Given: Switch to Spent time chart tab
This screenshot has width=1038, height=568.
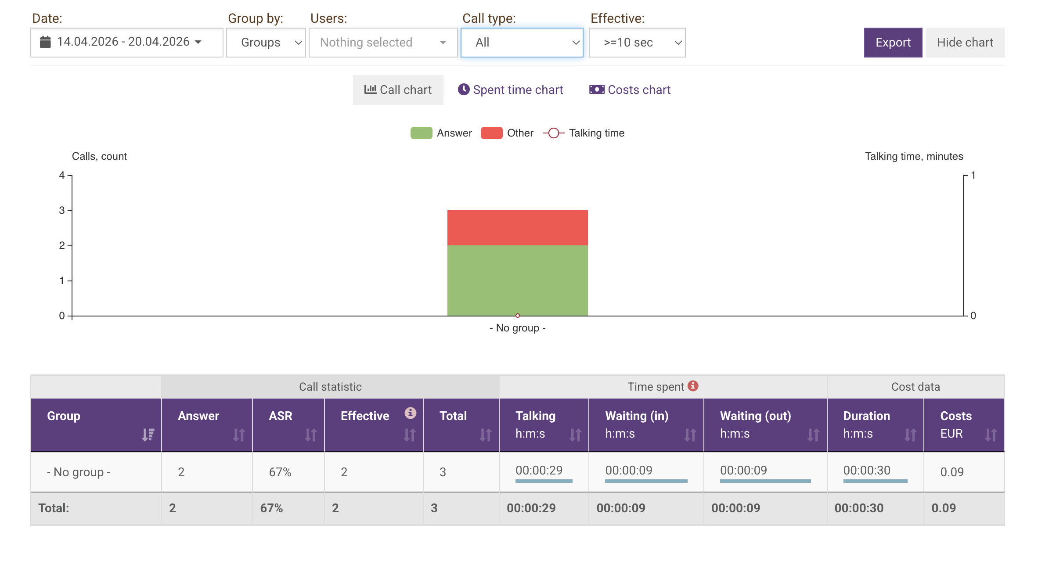Looking at the screenshot, I should coord(510,90).
